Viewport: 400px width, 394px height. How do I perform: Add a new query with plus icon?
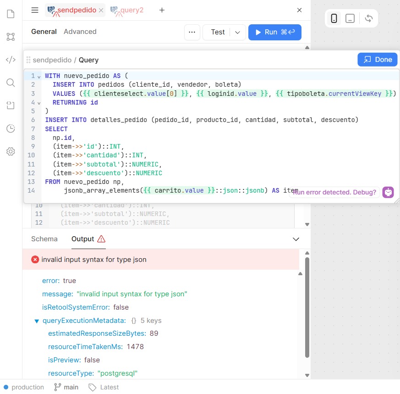click(x=162, y=10)
